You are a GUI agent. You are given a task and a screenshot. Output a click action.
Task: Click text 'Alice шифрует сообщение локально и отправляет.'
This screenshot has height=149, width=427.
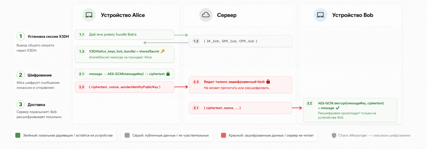coord(38,85)
